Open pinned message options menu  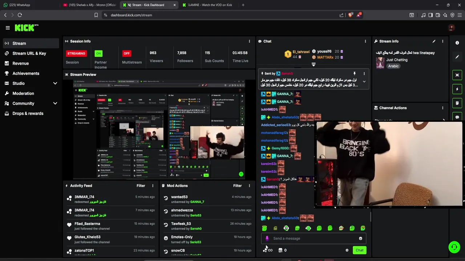point(364,74)
